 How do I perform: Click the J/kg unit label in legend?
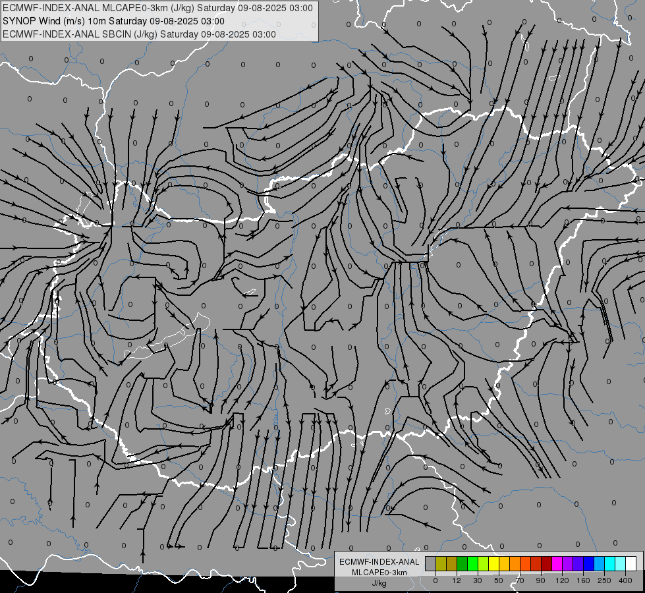click(379, 583)
